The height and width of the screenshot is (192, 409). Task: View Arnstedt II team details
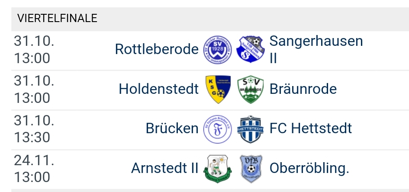pyautogui.click(x=165, y=168)
